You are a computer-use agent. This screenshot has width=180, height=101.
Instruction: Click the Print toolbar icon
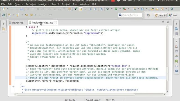22,9
